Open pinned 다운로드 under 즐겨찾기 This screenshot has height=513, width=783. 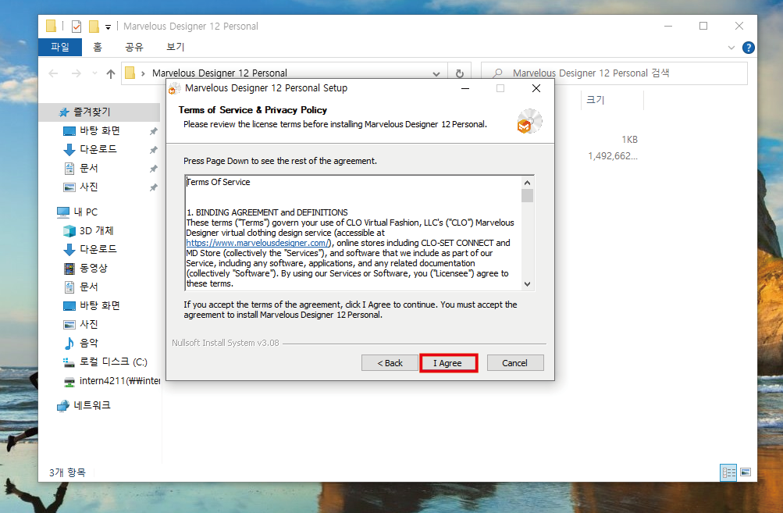tap(98, 149)
